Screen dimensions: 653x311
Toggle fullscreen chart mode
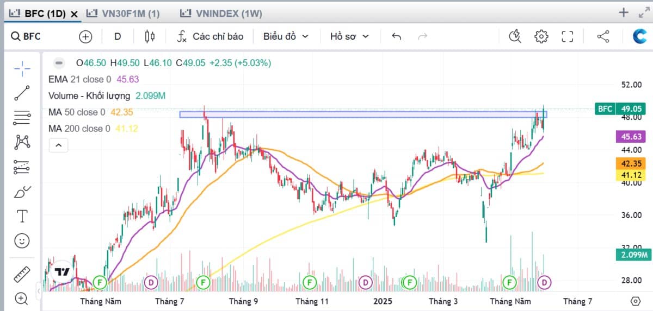(x=568, y=36)
